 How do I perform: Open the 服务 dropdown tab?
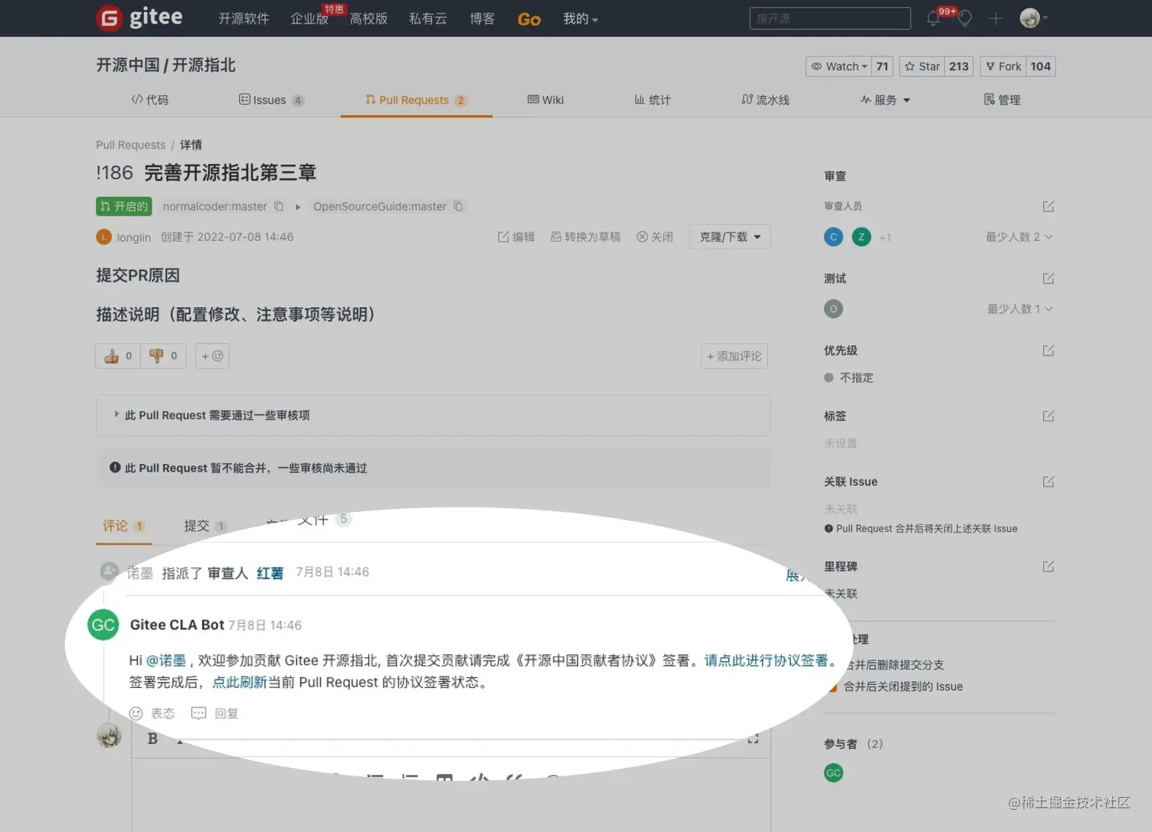(885, 100)
